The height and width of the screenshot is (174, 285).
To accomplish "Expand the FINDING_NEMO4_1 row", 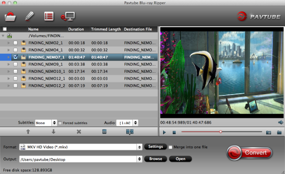I will [8, 50].
